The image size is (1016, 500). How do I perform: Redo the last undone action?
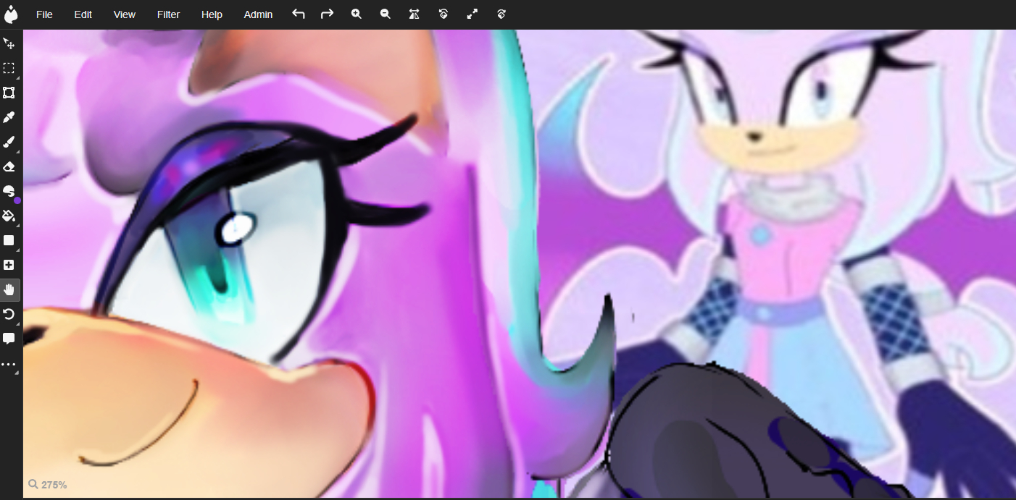(327, 14)
